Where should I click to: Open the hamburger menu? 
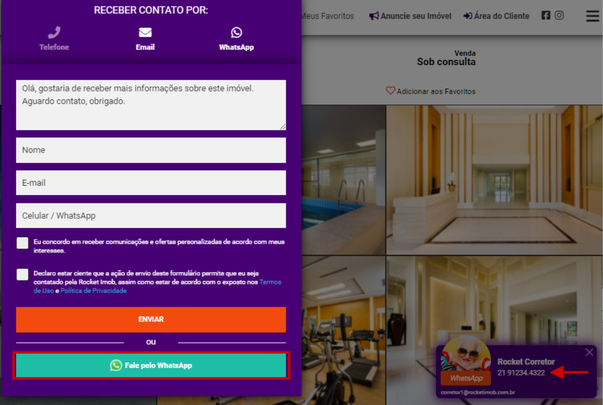tap(592, 16)
